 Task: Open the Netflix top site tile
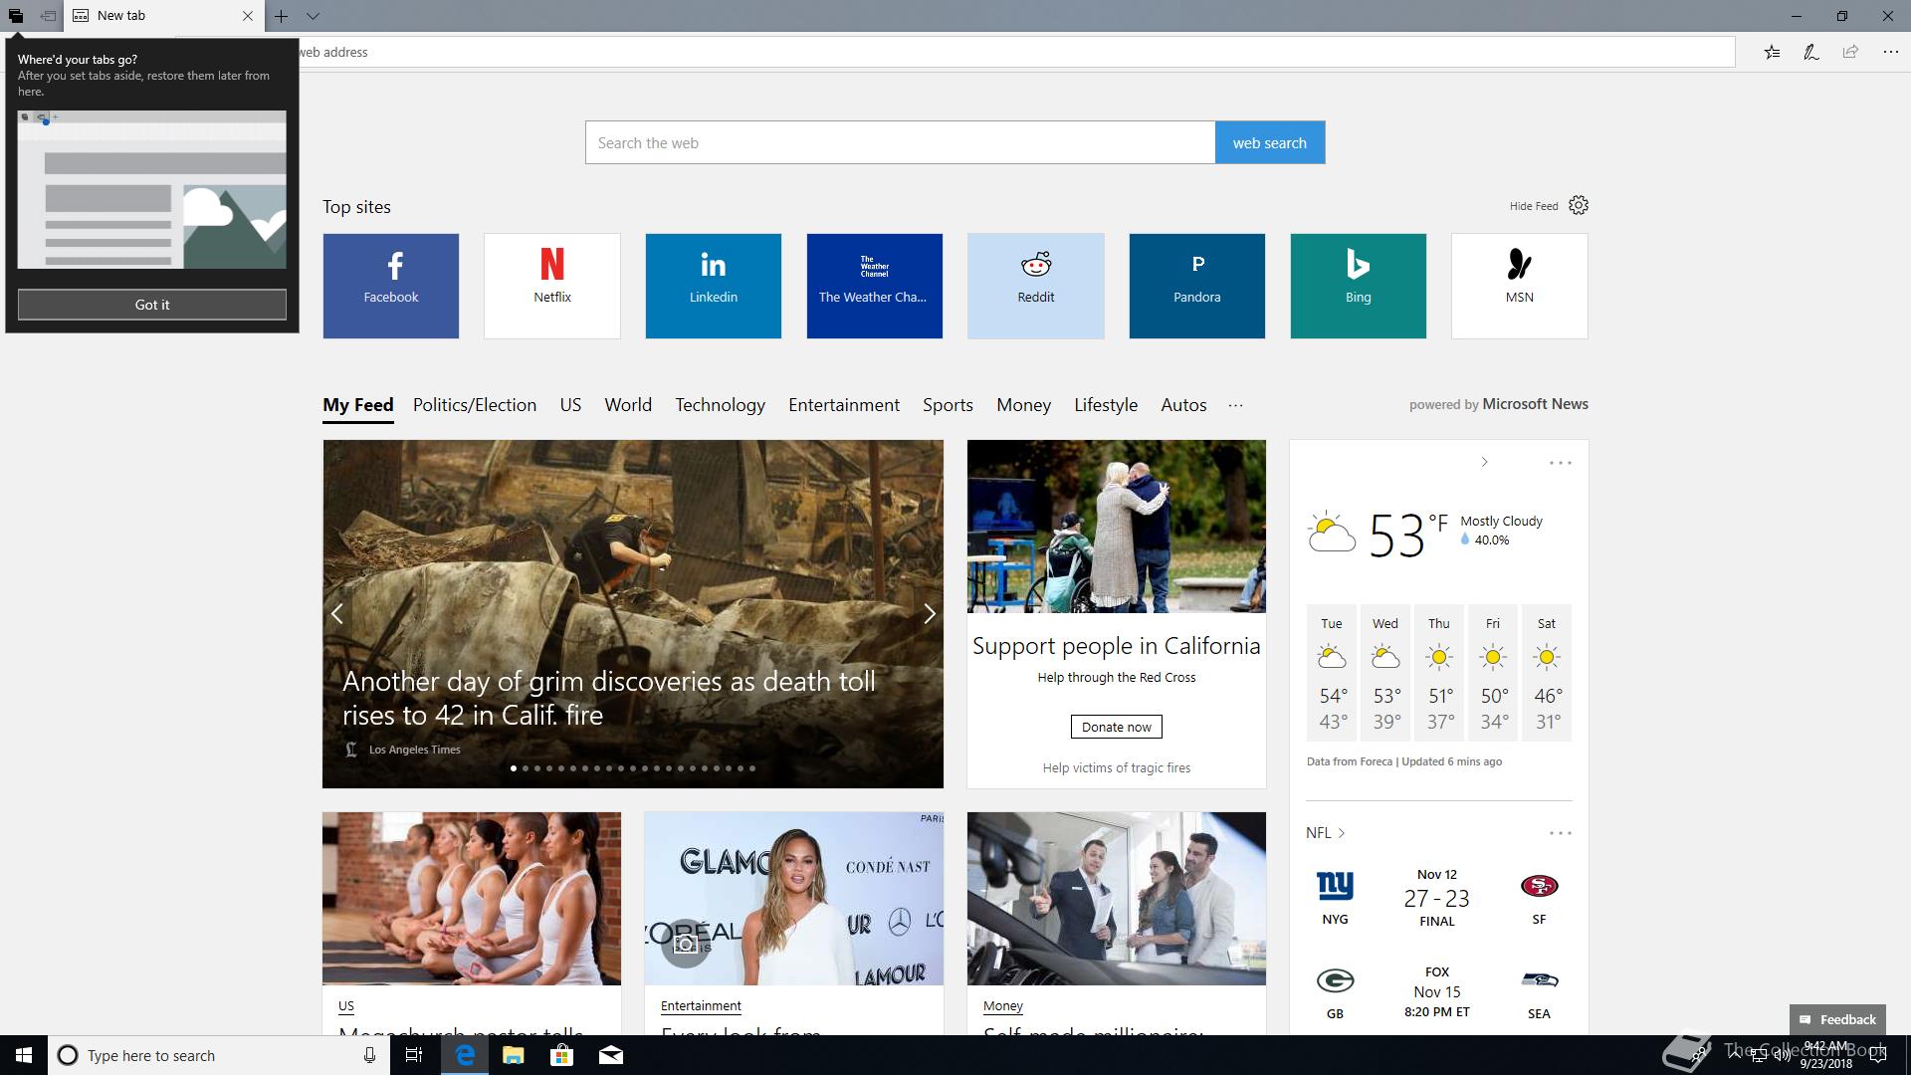point(552,286)
